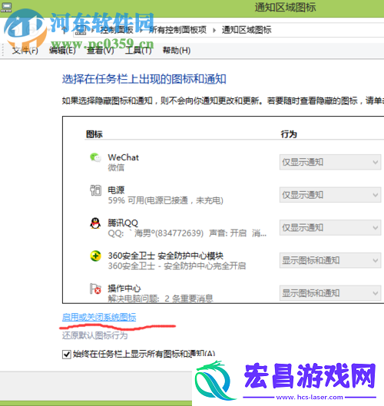The image size is (384, 406).
Task: Open the 工具(T) menu
Action: point(138,50)
